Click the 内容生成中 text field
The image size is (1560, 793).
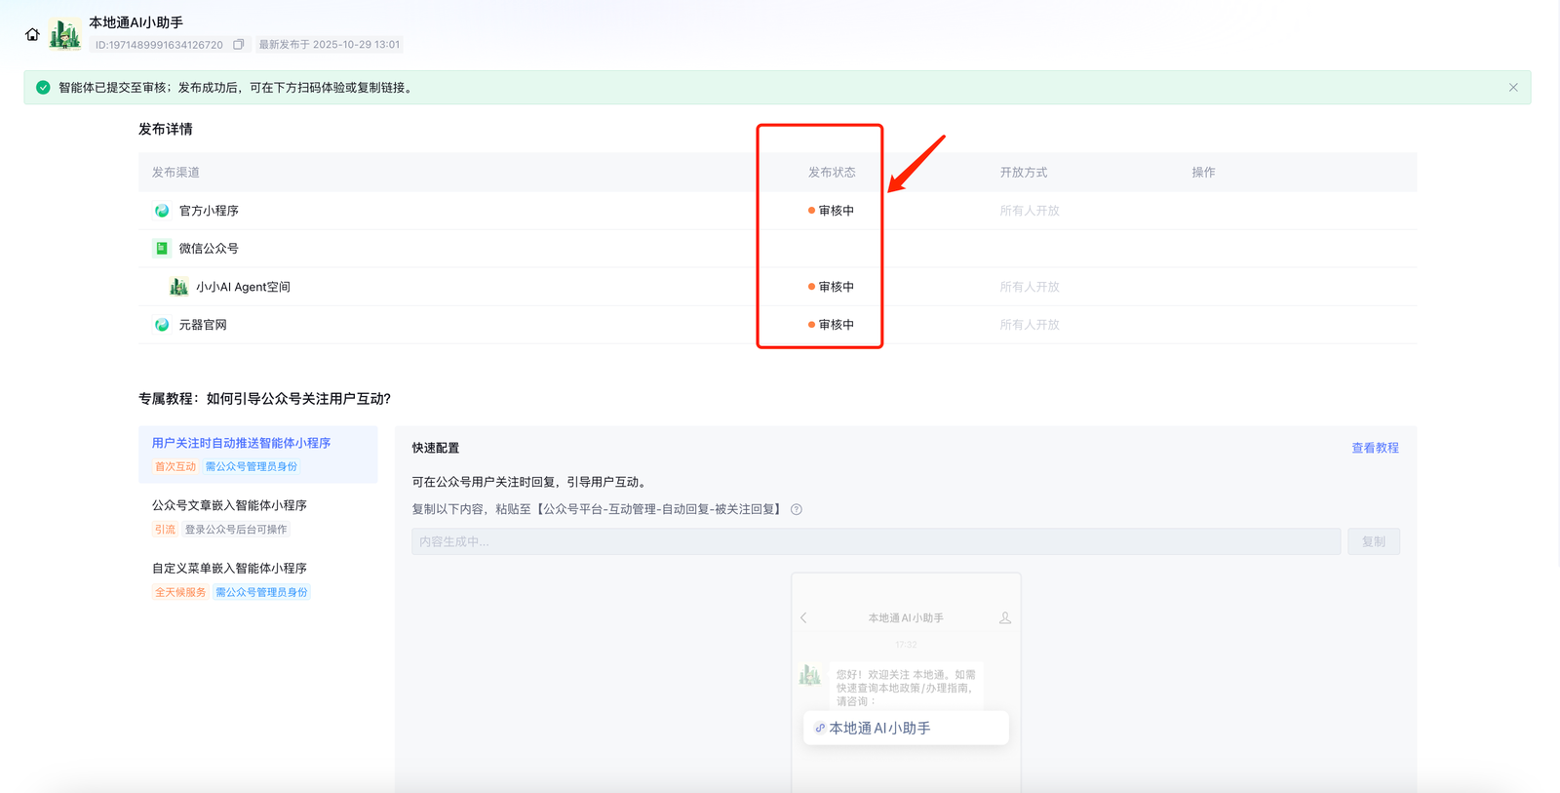point(875,541)
